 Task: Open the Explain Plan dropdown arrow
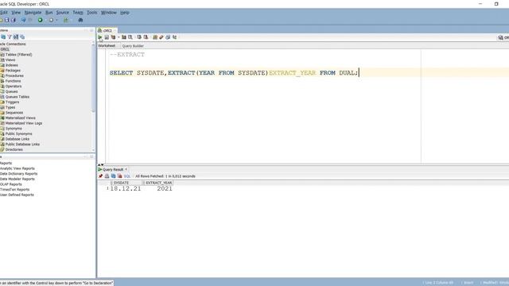point(119,37)
